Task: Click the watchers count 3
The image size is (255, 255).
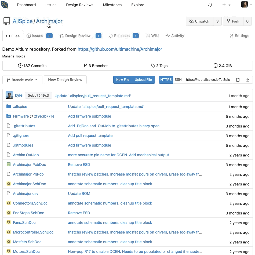Action: click(217, 21)
